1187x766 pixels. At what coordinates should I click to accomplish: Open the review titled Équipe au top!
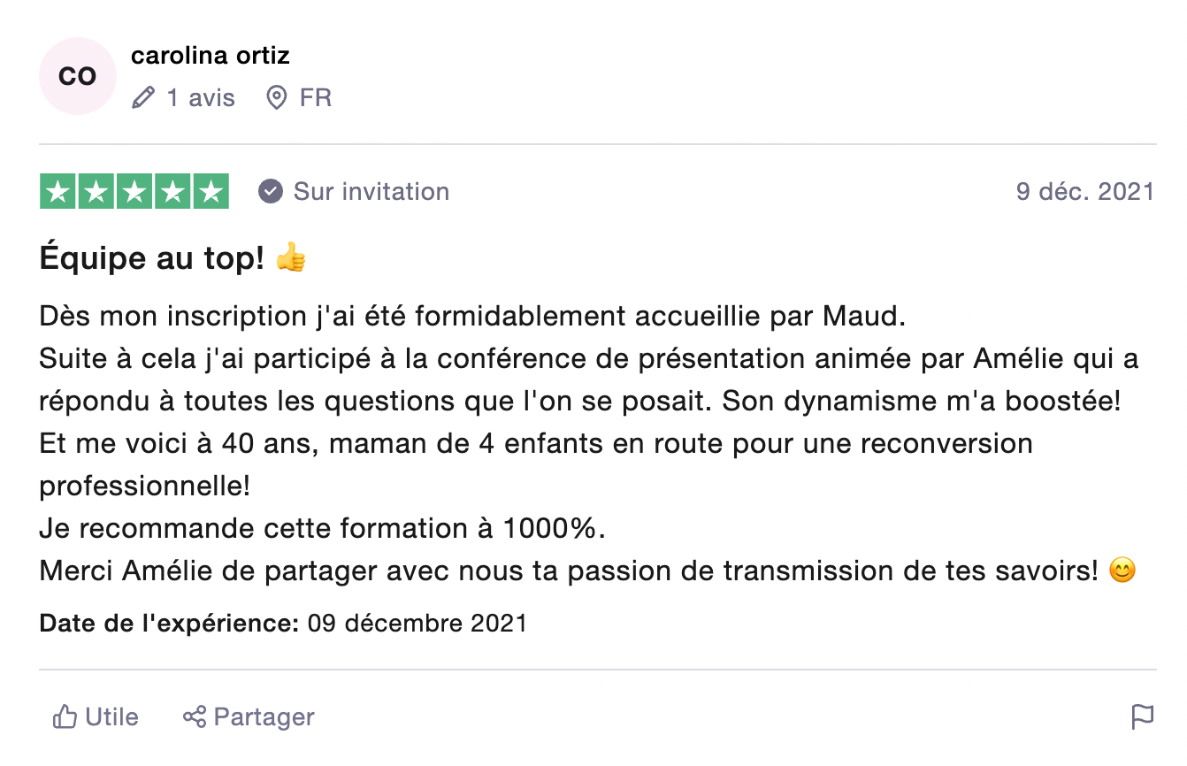[152, 258]
